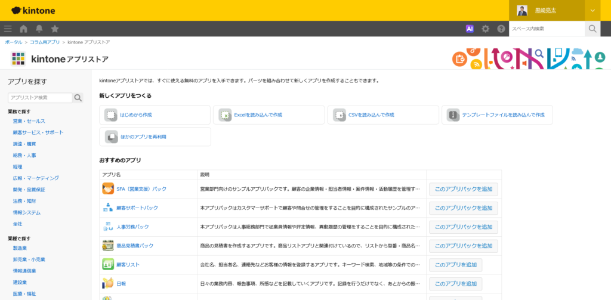
Task: Click ほかのアプリを再利用 link text
Action: click(x=143, y=137)
